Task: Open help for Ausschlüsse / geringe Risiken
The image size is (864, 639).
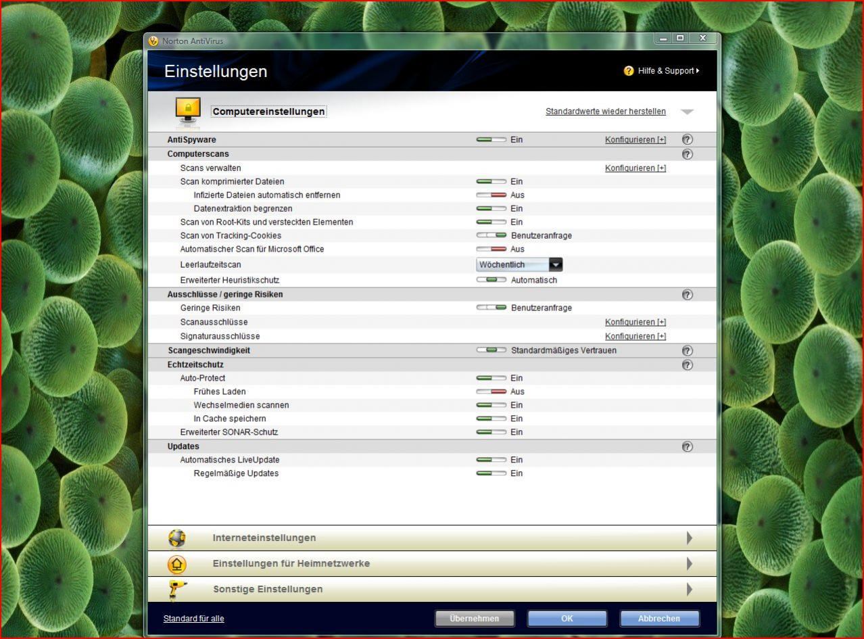Action: (687, 294)
